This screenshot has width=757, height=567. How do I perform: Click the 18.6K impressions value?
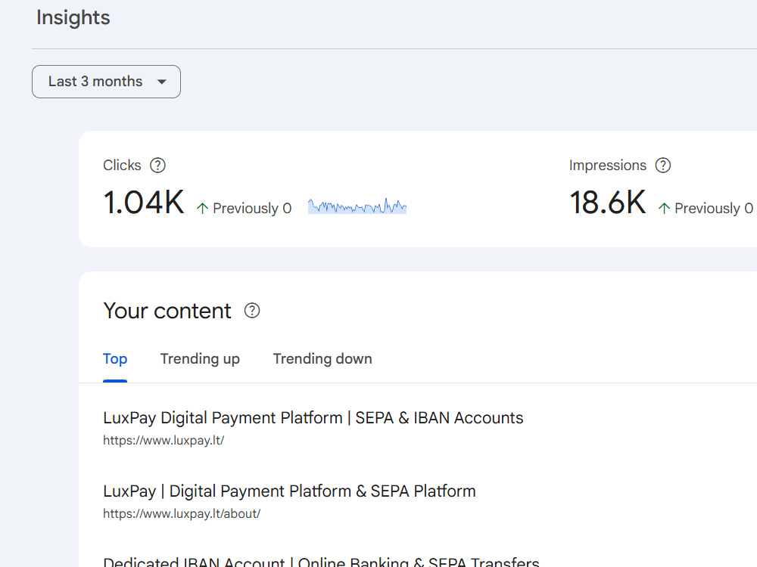(607, 203)
